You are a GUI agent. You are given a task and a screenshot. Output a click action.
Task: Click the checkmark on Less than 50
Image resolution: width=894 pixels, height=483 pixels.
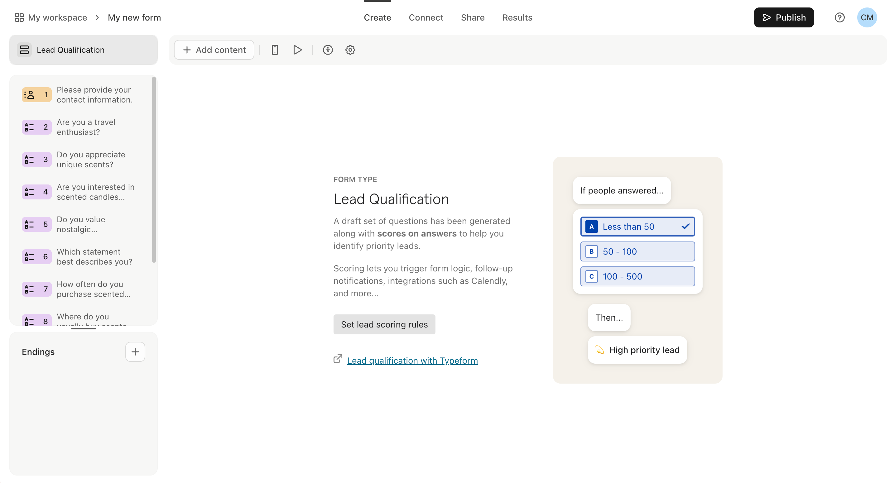(x=685, y=227)
